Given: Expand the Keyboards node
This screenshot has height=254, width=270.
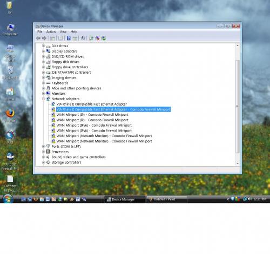Looking at the screenshot, I should 43,83.
